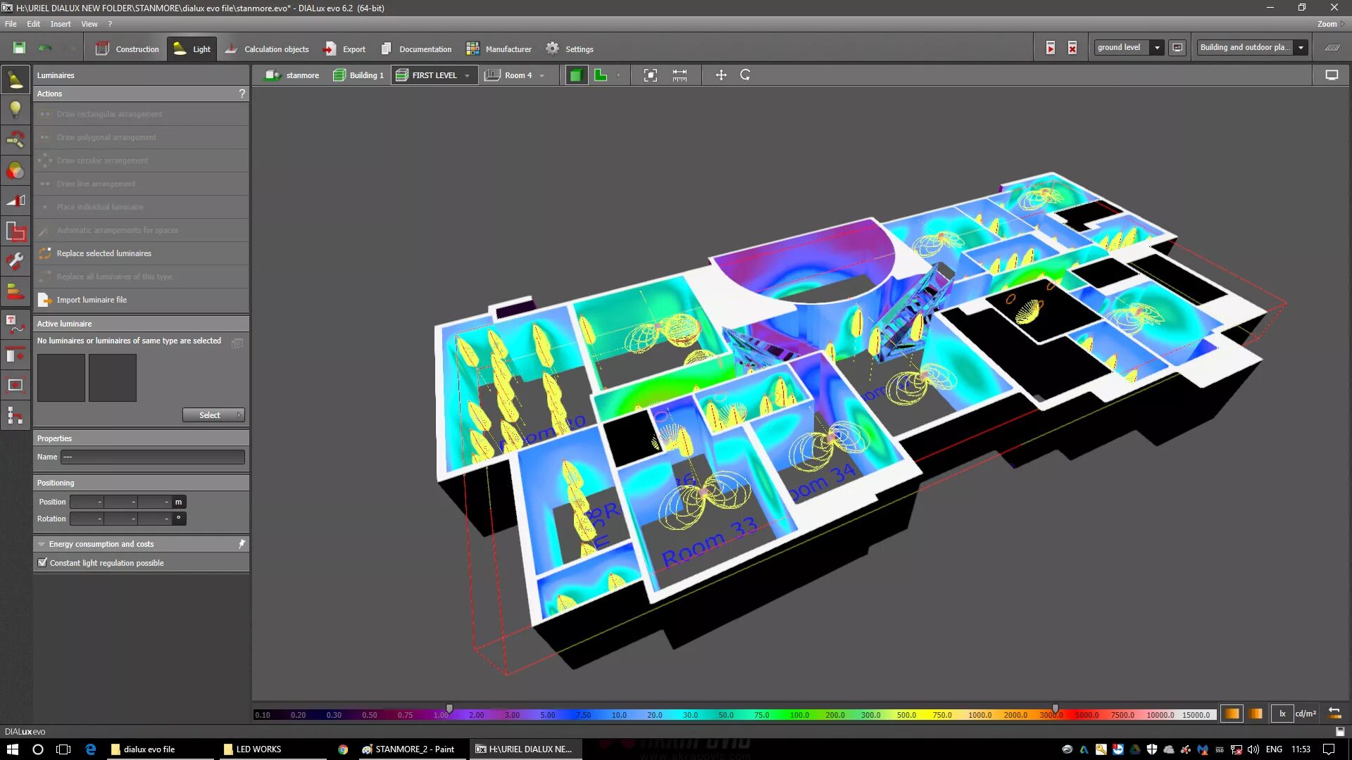Open the energy consumption sidebar icon

click(15, 291)
